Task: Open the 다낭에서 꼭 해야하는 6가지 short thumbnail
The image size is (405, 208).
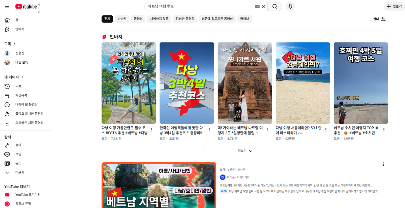Action: click(x=129, y=83)
